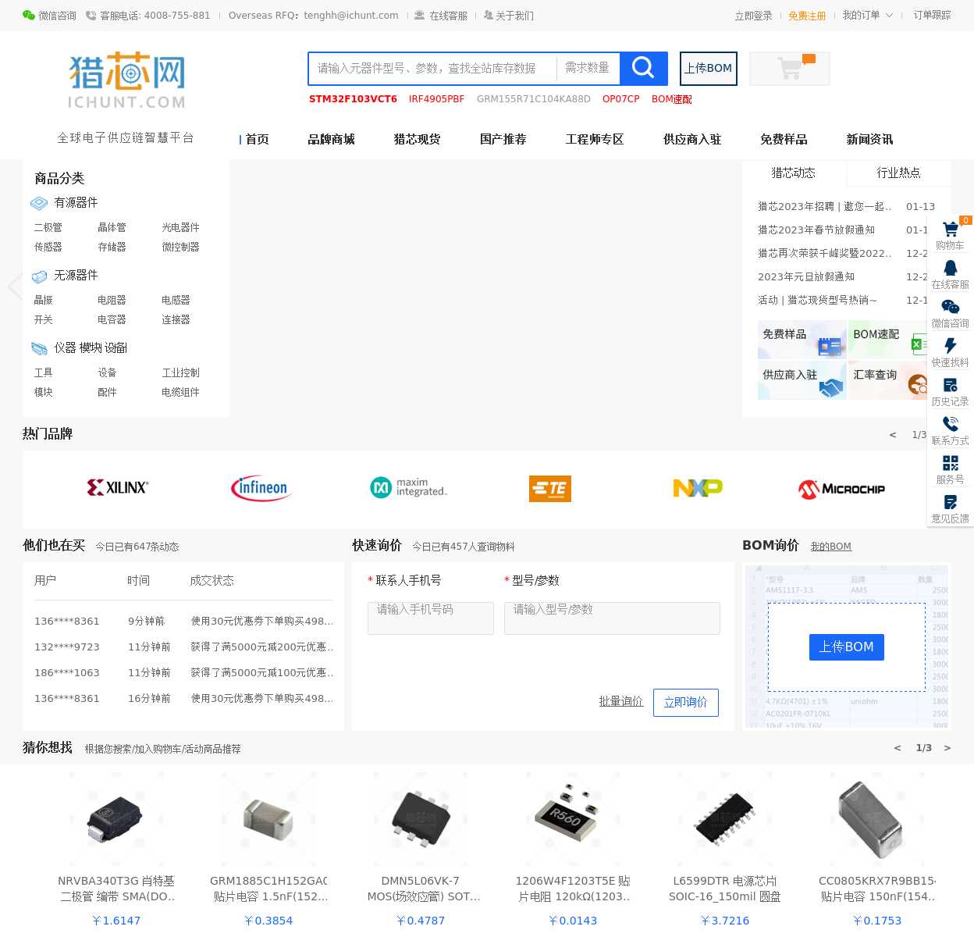Open the 首页 nav item
Viewport: 974px width, 937px height.
click(x=257, y=139)
